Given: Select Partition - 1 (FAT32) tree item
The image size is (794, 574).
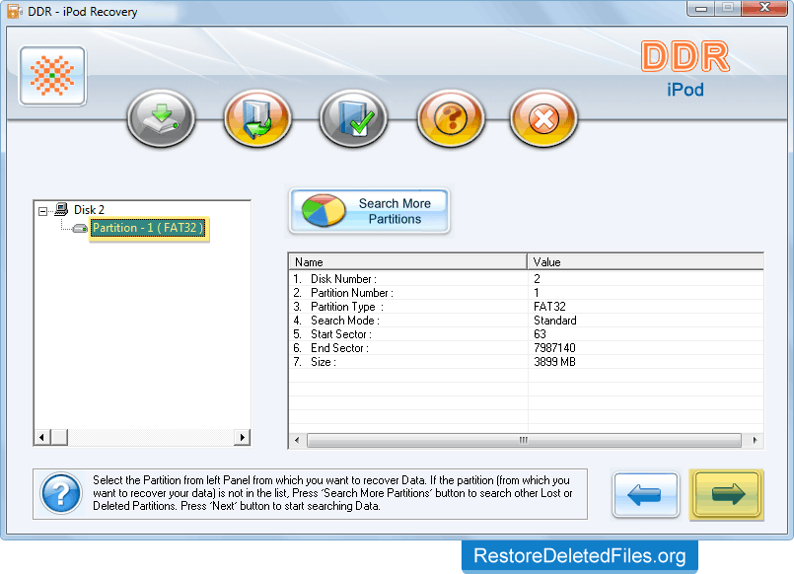Looking at the screenshot, I should coord(148,228).
